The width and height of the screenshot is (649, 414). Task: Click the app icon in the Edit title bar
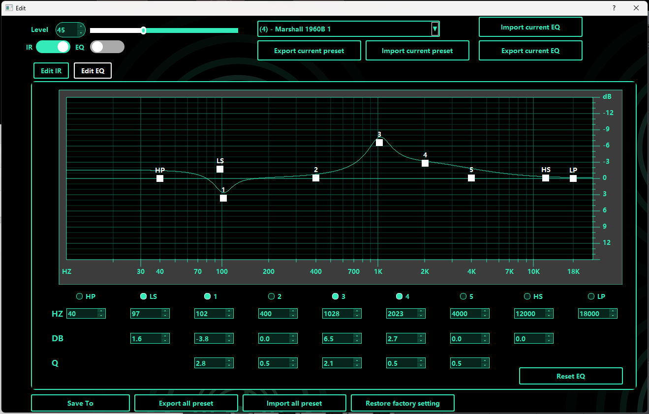point(9,8)
